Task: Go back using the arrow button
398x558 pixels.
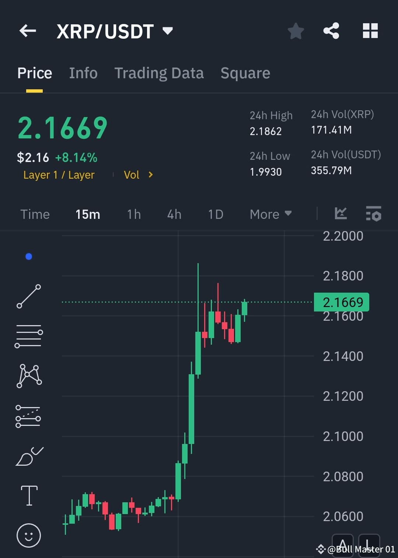Action: pos(28,31)
